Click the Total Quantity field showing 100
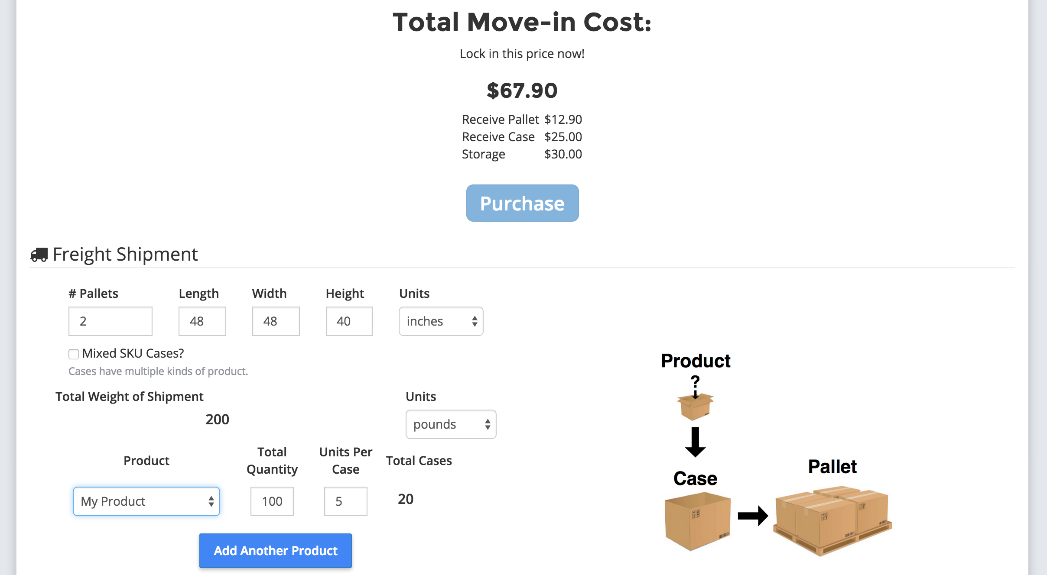 coord(272,501)
